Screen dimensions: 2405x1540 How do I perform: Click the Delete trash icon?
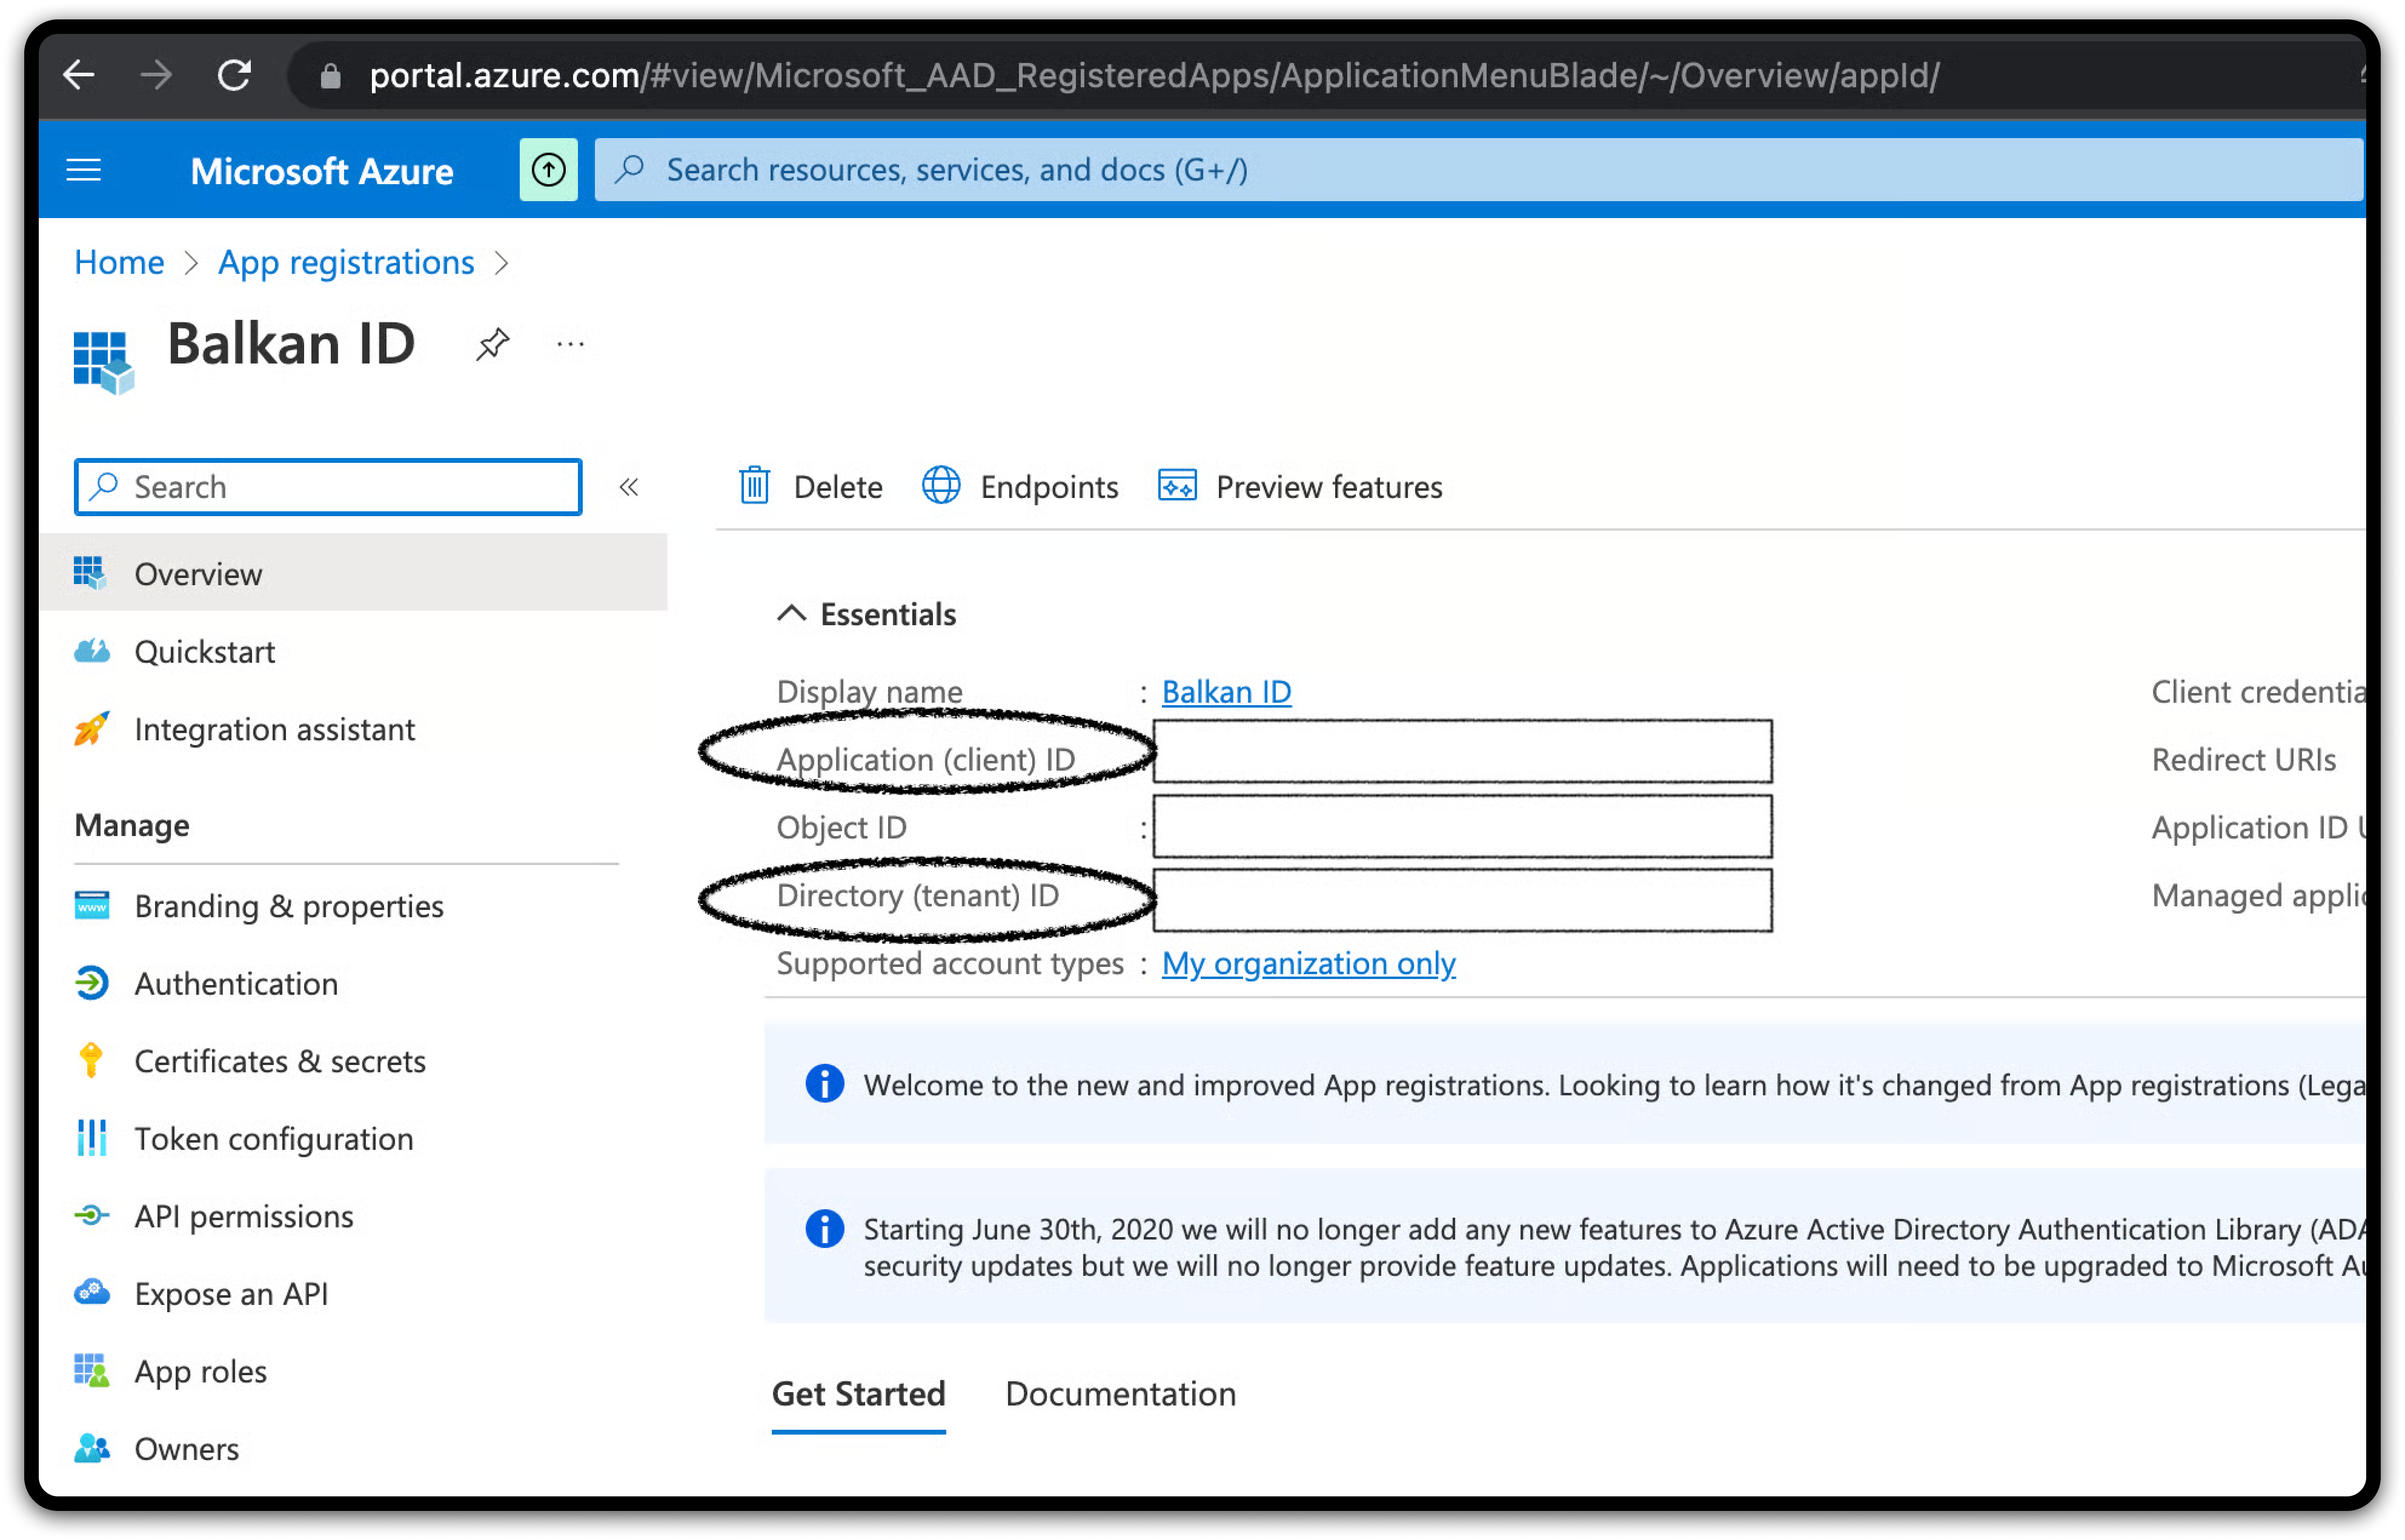(x=755, y=486)
